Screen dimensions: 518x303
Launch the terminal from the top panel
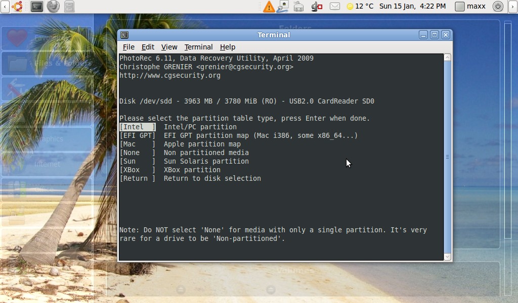[x=36, y=6]
